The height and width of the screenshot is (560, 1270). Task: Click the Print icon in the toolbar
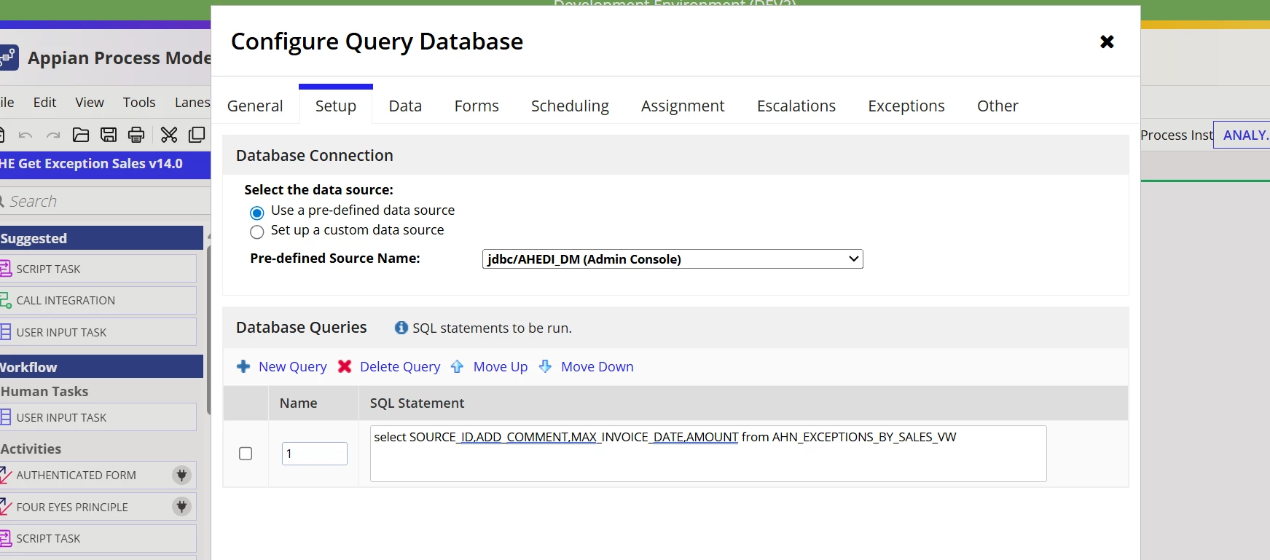click(x=136, y=135)
